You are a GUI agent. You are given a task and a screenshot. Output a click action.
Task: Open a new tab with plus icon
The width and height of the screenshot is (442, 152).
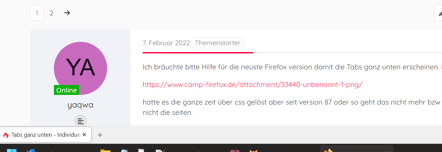point(100,135)
